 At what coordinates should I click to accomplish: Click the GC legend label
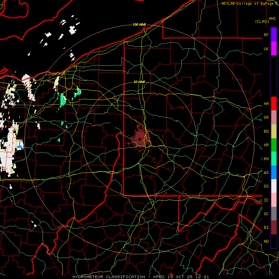pyautogui.click(x=266, y=214)
